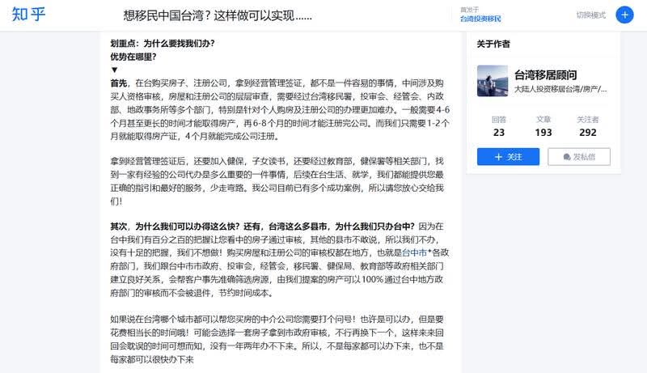Viewport: 647px width, 373px height.
Task: Click the Zhihu 知乎 logo
Action: pos(28,15)
